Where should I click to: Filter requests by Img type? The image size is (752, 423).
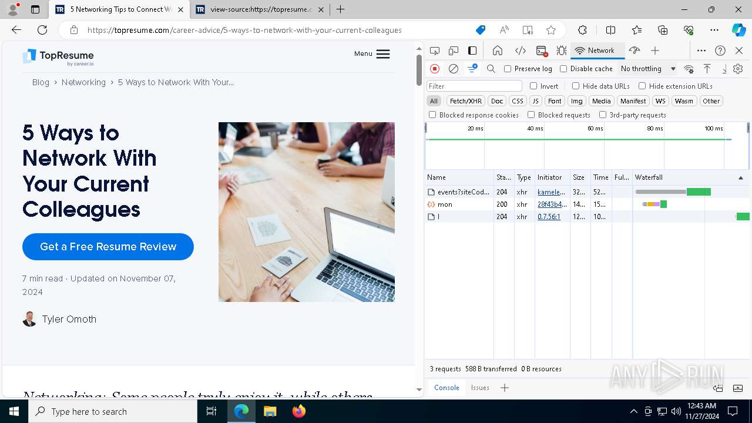pos(577,101)
